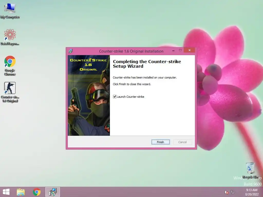Click the grayed Cancel button

183,142
